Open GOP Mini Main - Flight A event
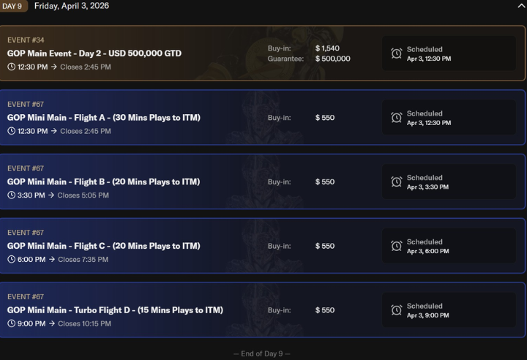The image size is (527, 360). coord(103,118)
